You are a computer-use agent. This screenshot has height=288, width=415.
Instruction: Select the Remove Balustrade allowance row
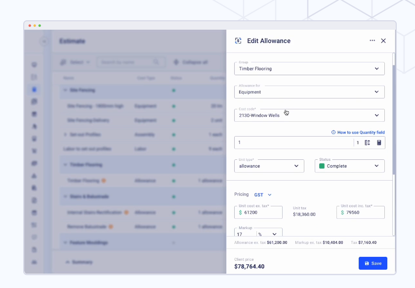[x=143, y=227]
